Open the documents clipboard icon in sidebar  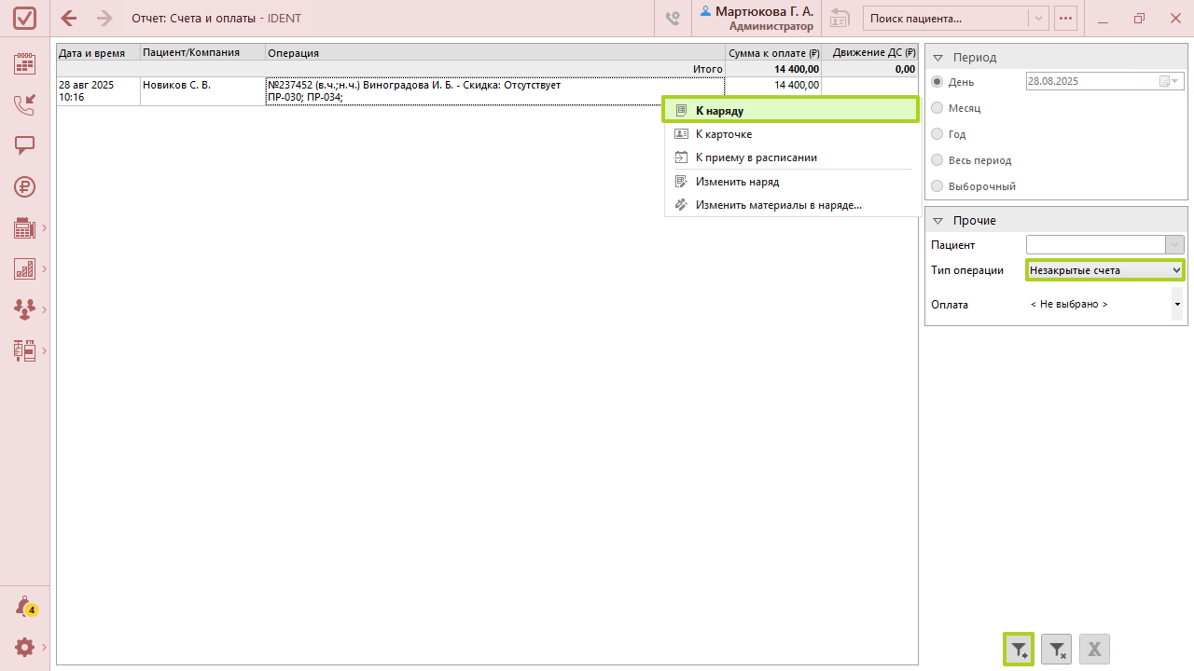(25, 350)
